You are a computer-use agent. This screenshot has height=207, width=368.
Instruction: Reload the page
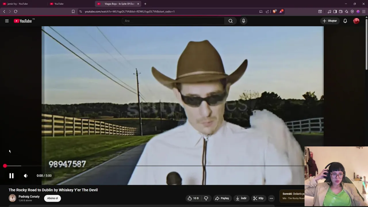tap(16, 11)
